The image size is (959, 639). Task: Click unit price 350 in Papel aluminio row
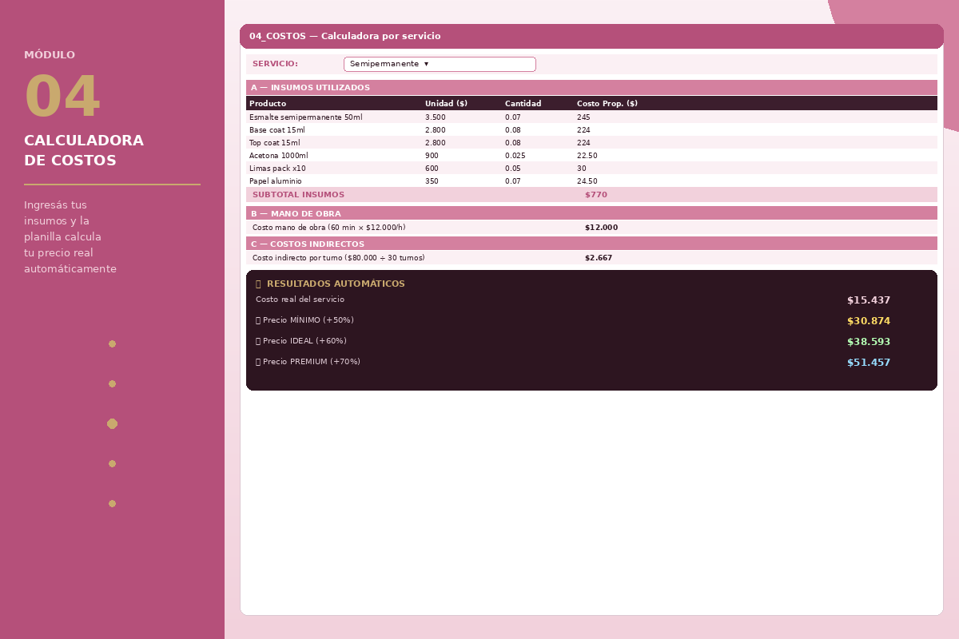pyautogui.click(x=432, y=181)
